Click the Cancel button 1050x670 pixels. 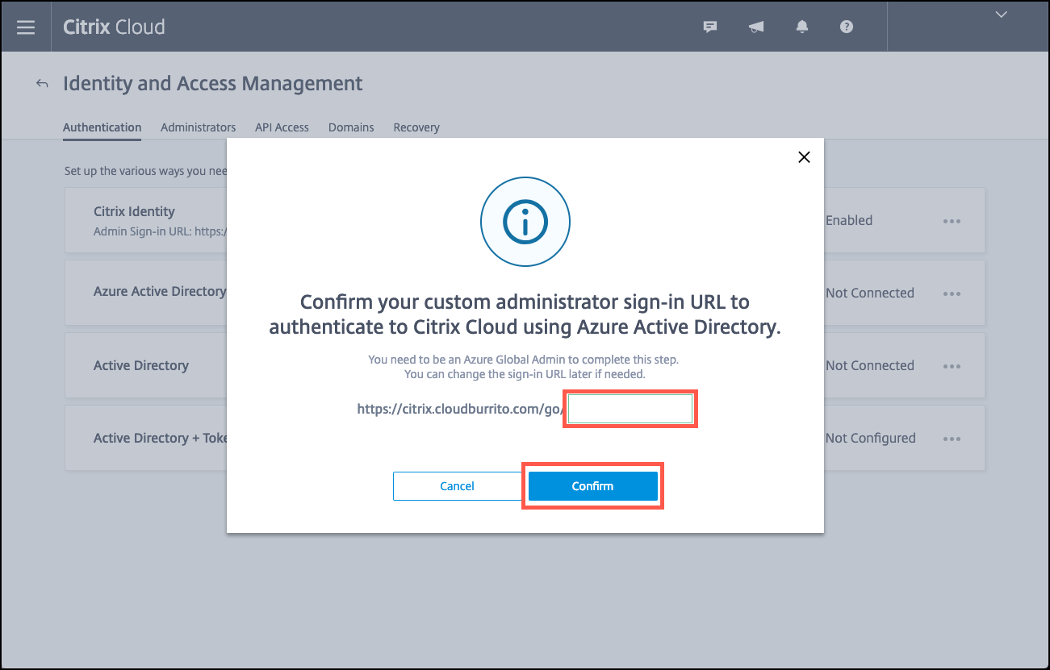pyautogui.click(x=457, y=486)
